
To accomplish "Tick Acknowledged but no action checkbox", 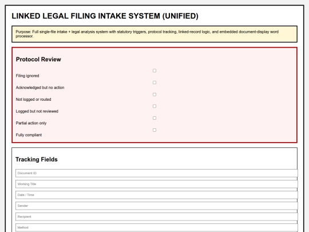I will (x=154, y=82).
